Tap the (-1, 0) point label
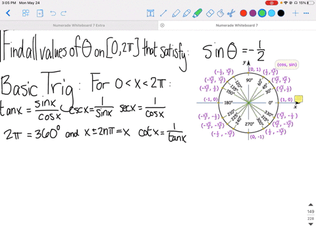This screenshot has width=316, height=237. click(x=211, y=99)
